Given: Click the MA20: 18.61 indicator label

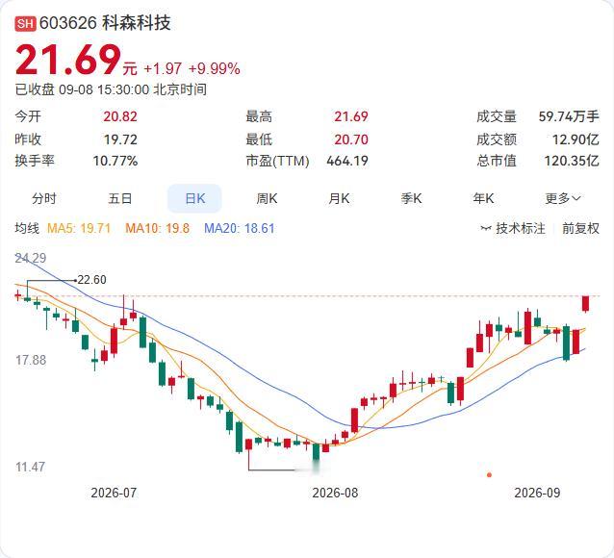Looking at the screenshot, I should click(x=240, y=228).
